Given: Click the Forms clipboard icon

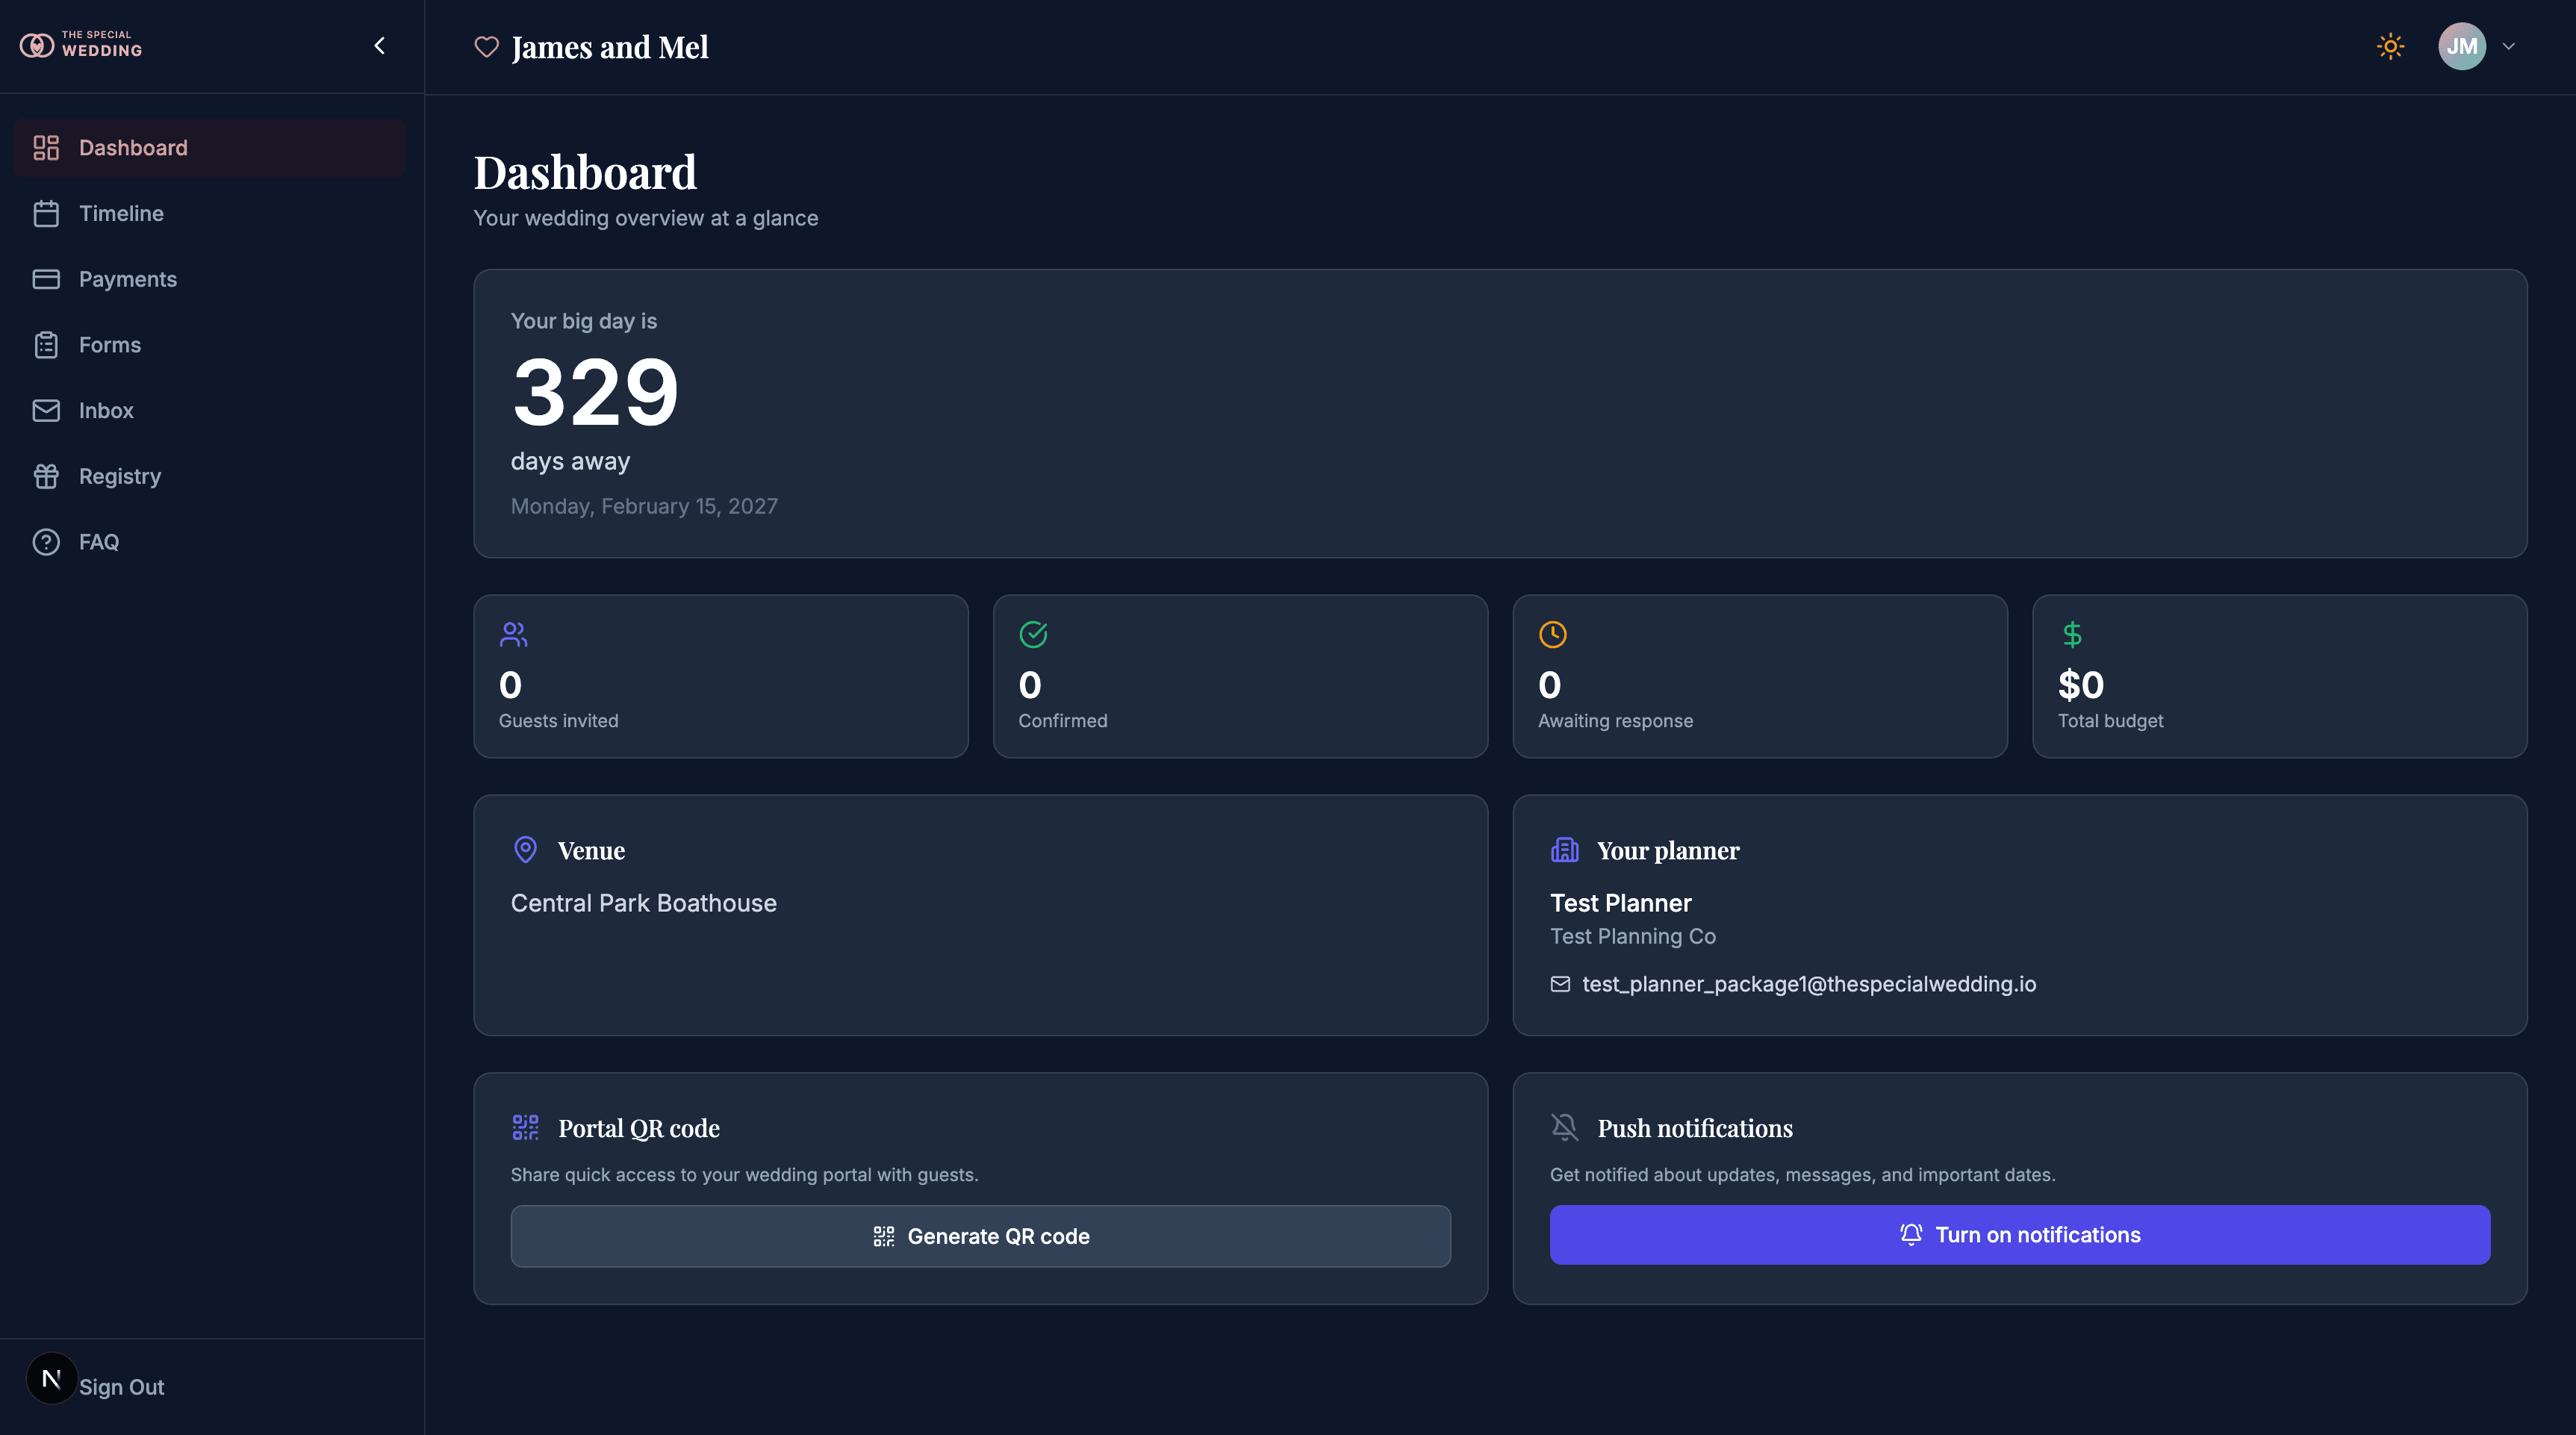Looking at the screenshot, I should pyautogui.click(x=46, y=344).
